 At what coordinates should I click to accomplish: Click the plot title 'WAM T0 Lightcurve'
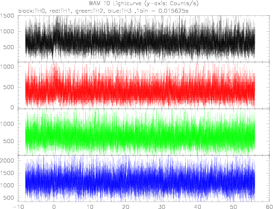click(115, 3)
